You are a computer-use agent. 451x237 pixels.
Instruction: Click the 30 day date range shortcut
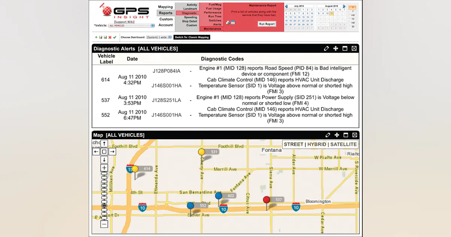click(353, 27)
